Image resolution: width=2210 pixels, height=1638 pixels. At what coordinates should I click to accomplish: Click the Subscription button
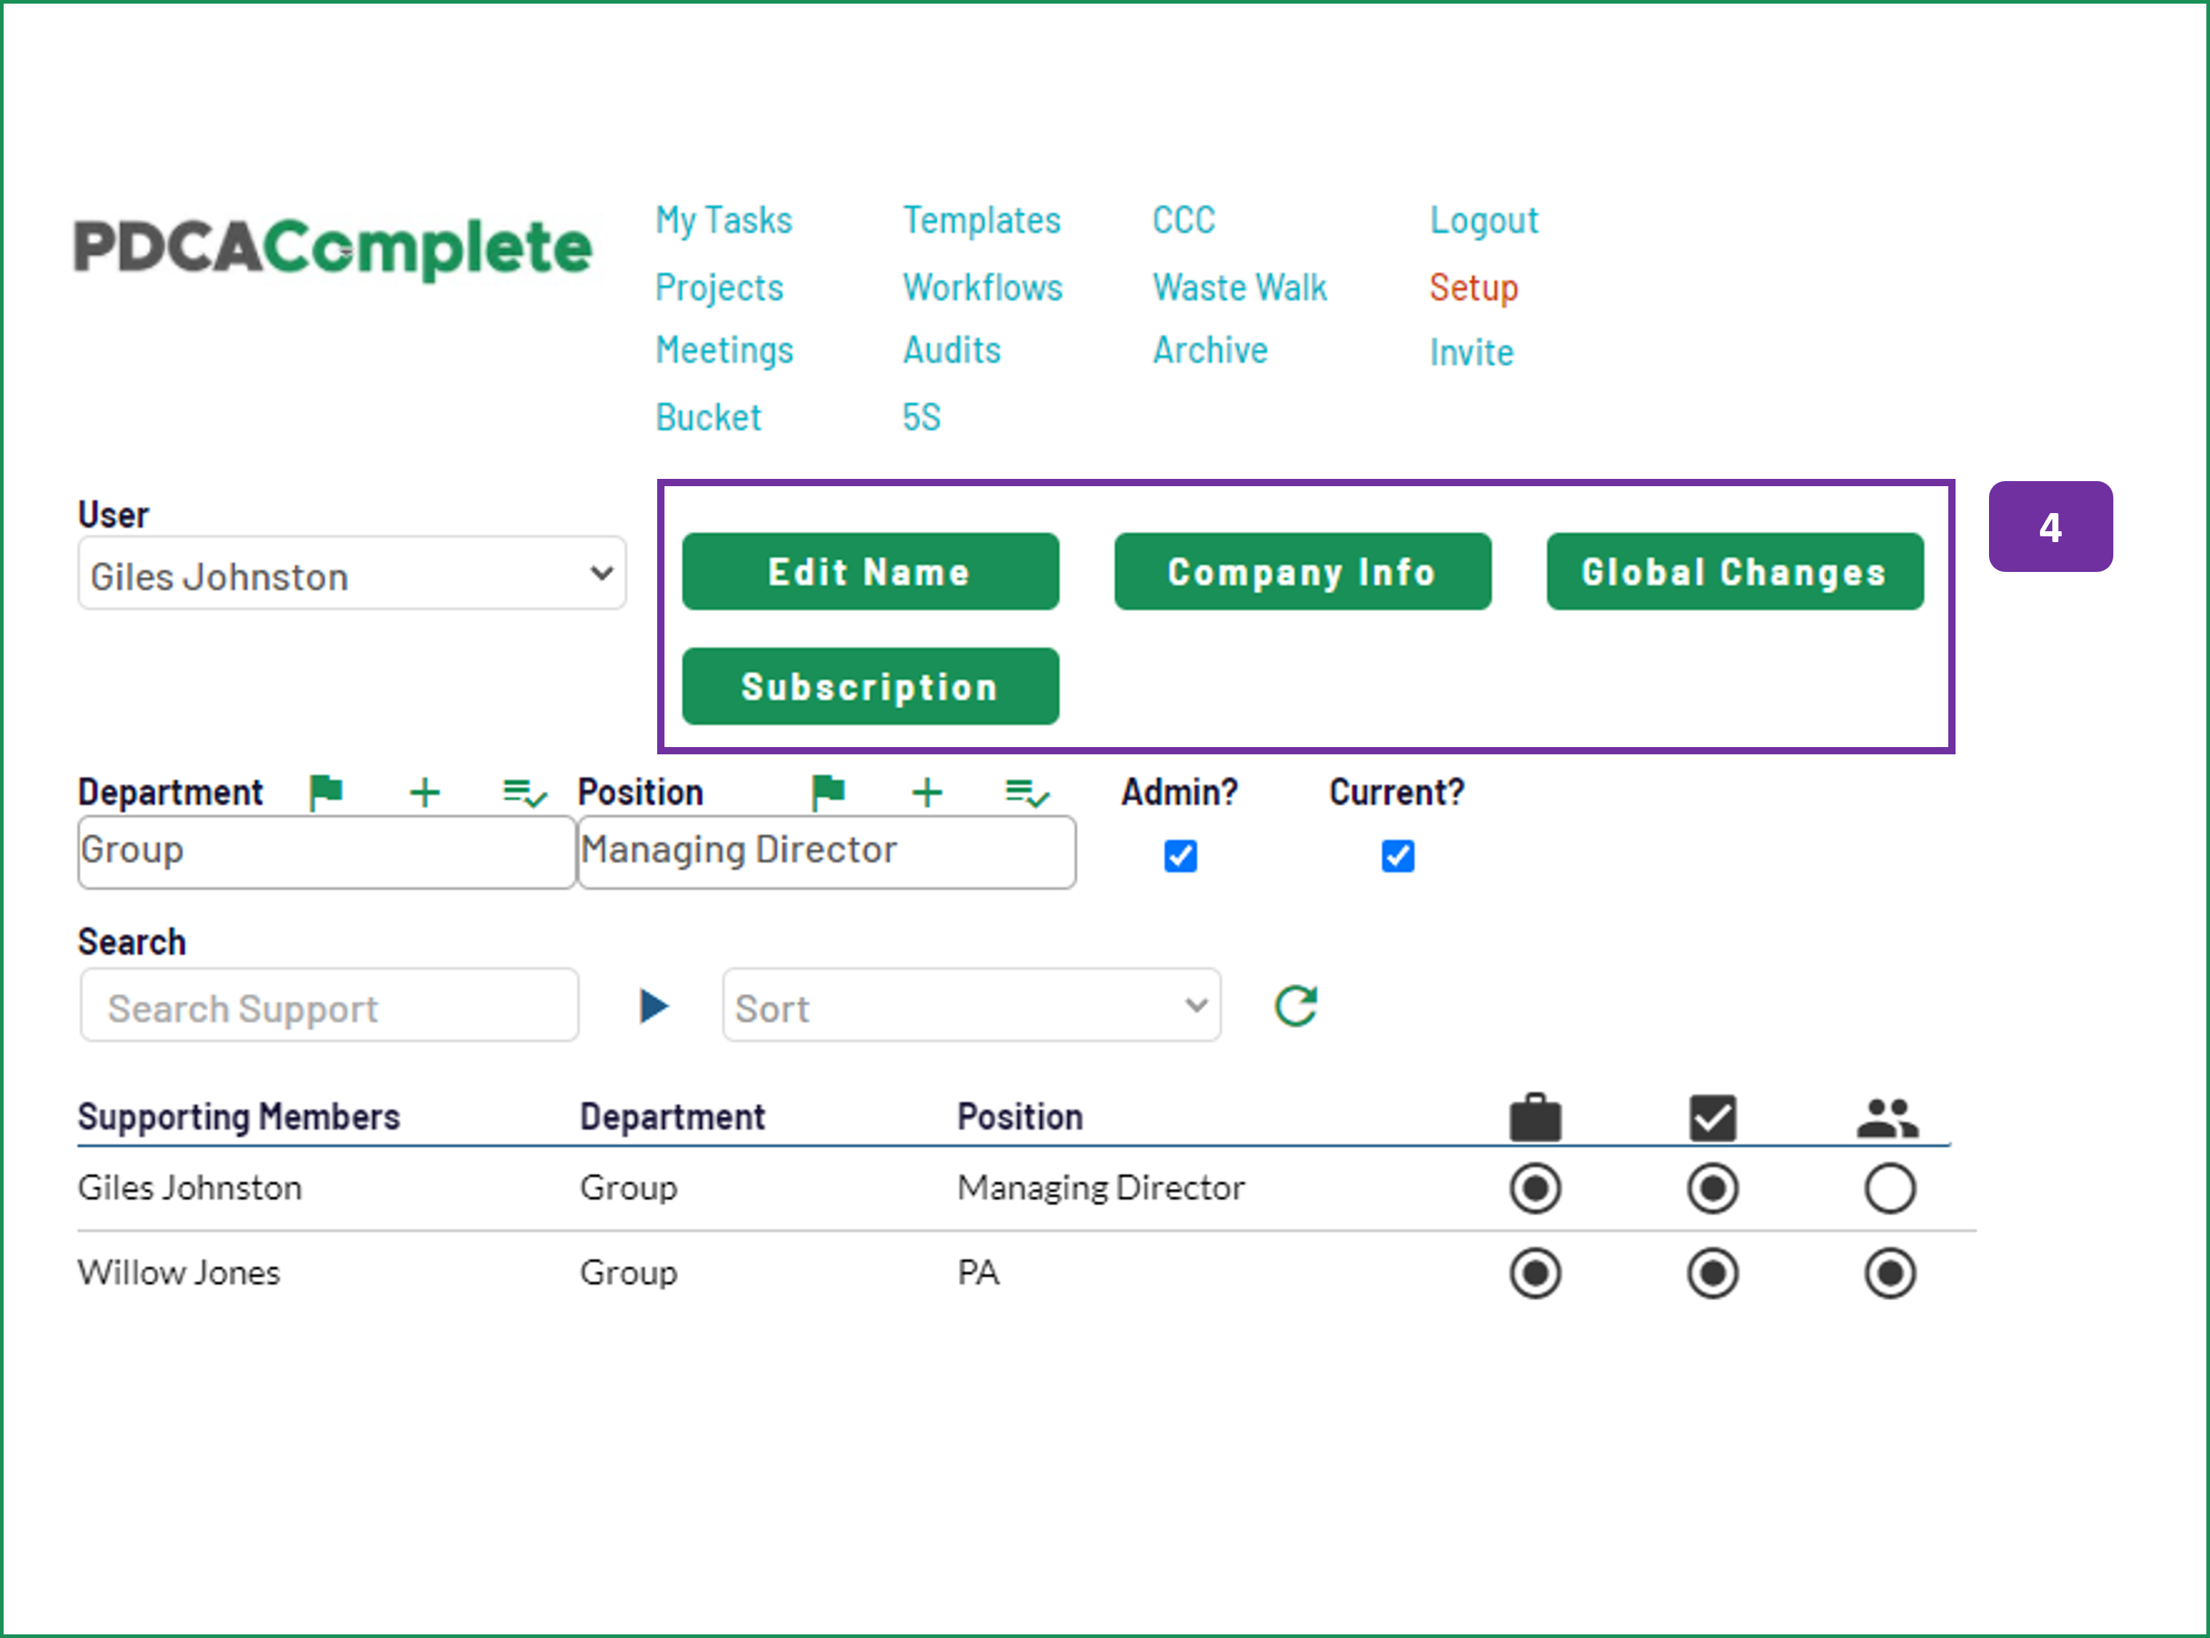870,686
